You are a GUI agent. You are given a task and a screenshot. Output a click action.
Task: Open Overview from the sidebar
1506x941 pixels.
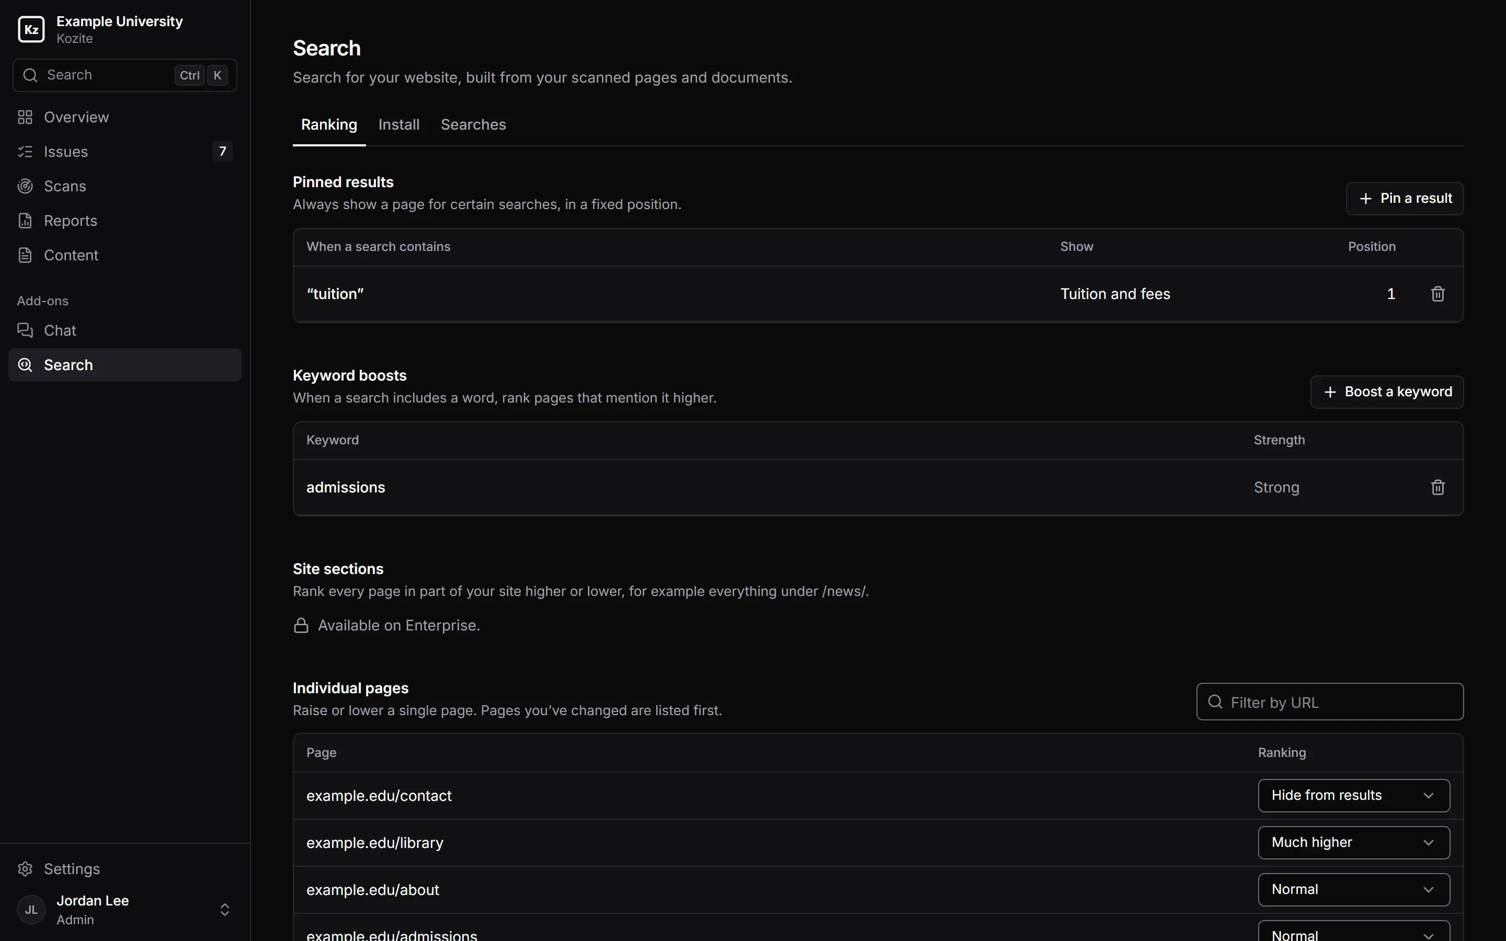tap(124, 117)
